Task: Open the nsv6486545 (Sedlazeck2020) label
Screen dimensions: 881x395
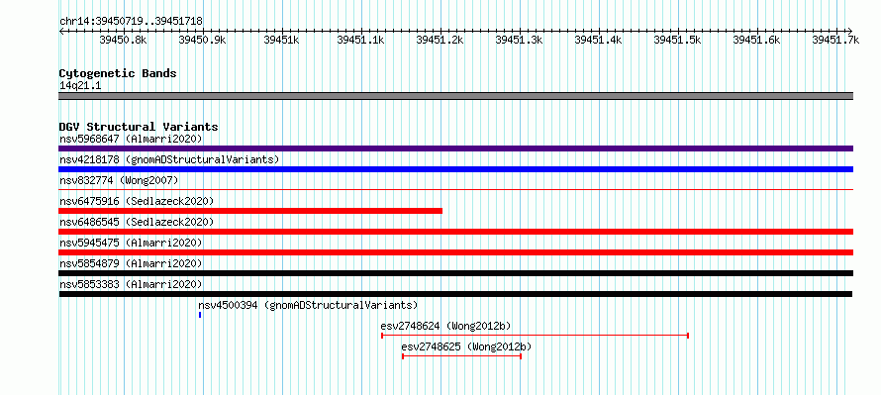Action: (x=137, y=222)
